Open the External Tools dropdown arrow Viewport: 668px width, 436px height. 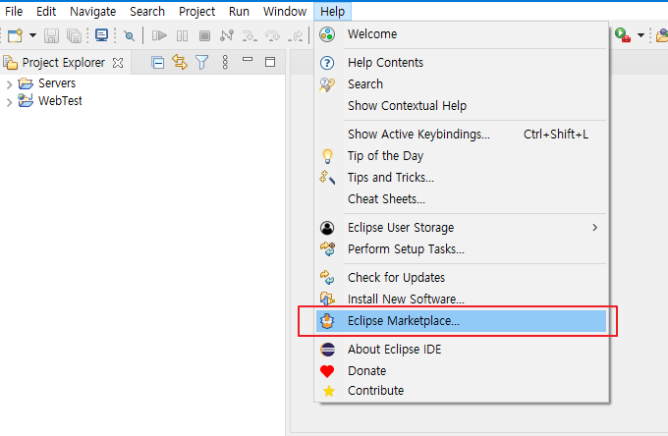click(x=640, y=35)
